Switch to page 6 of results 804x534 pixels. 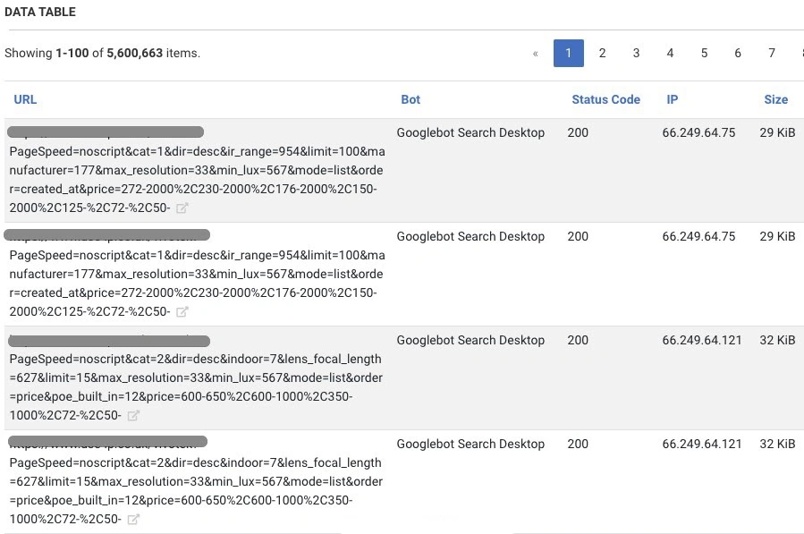click(738, 54)
